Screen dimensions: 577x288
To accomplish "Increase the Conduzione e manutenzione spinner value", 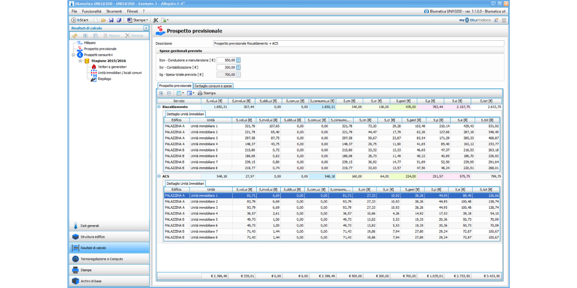I will [x=238, y=59].
